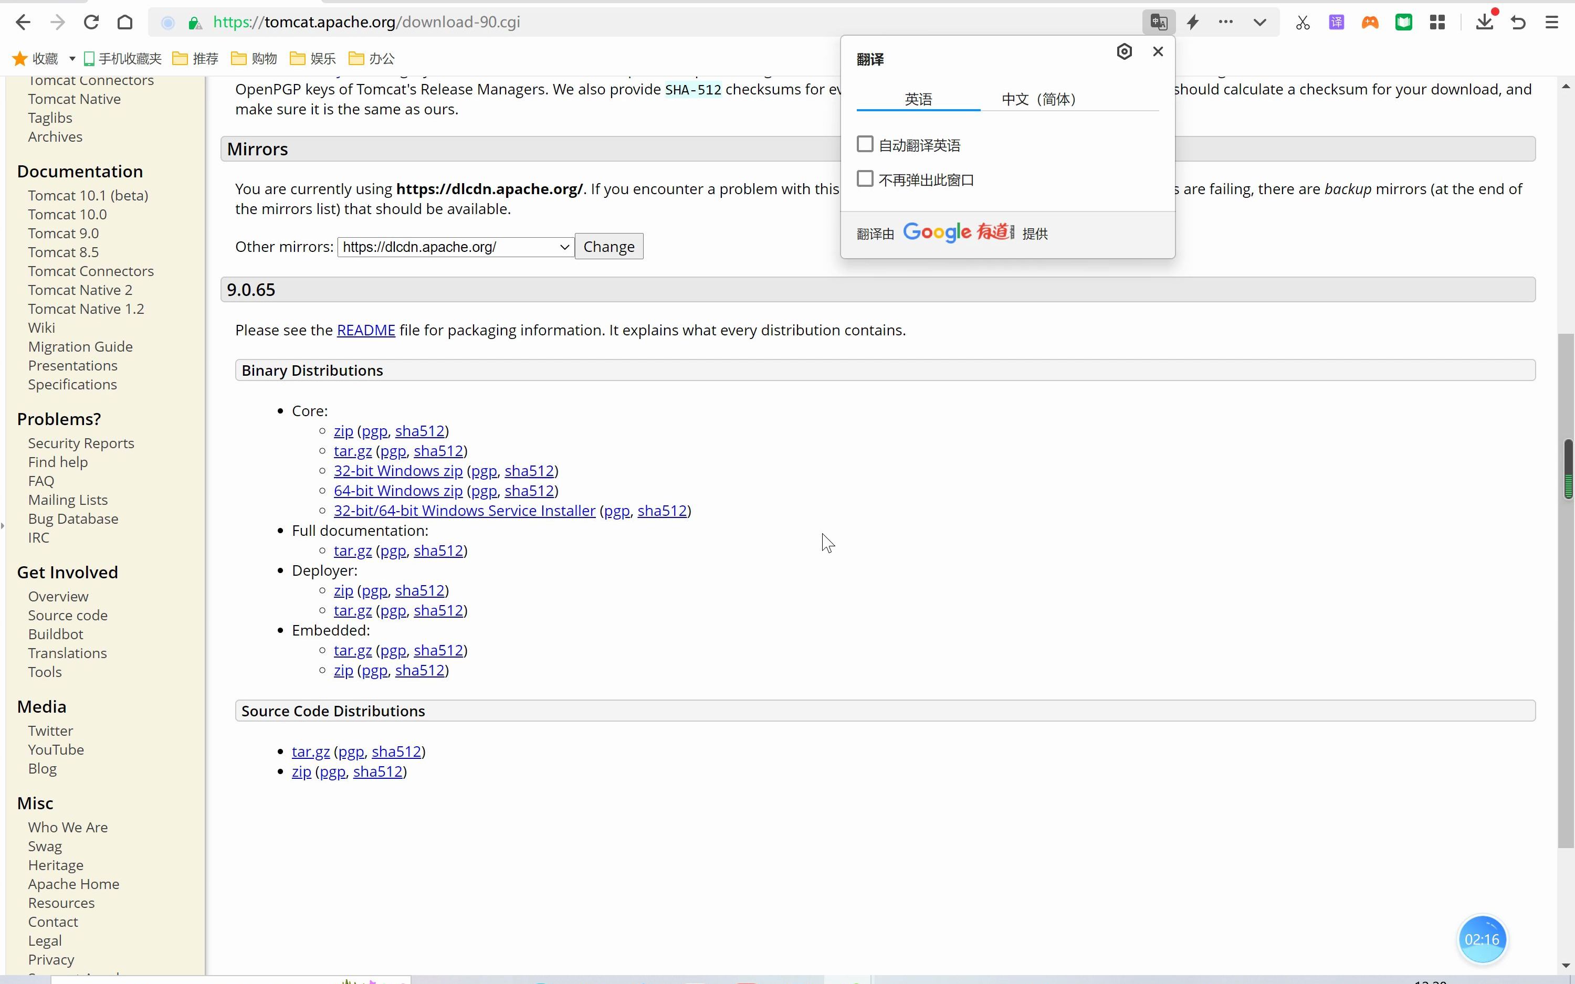Expand the favorites dropdown arrow

72,59
